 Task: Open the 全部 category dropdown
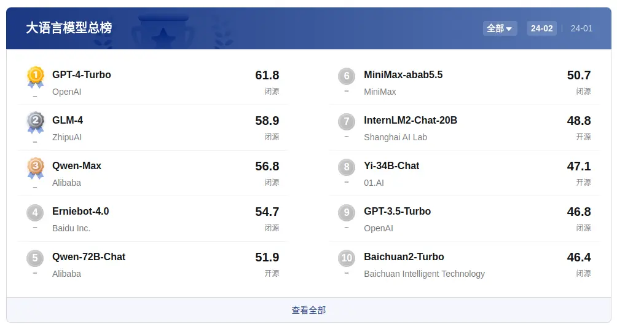tap(500, 28)
